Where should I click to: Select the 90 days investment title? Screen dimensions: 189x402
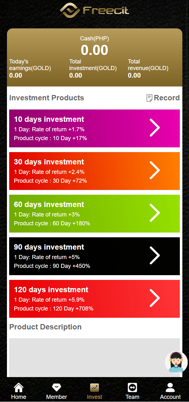[49, 247]
